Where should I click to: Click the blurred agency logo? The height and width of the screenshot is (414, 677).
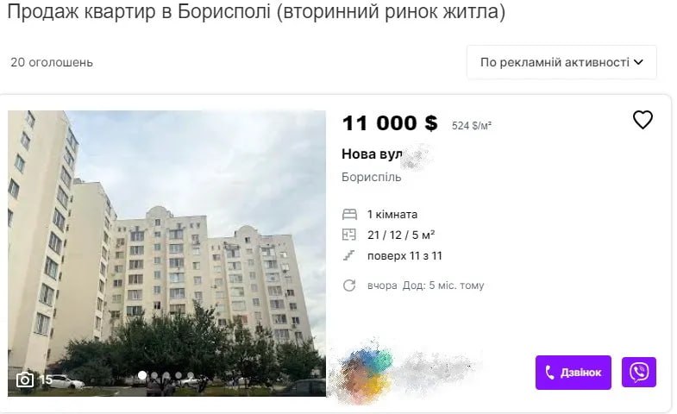(x=367, y=372)
